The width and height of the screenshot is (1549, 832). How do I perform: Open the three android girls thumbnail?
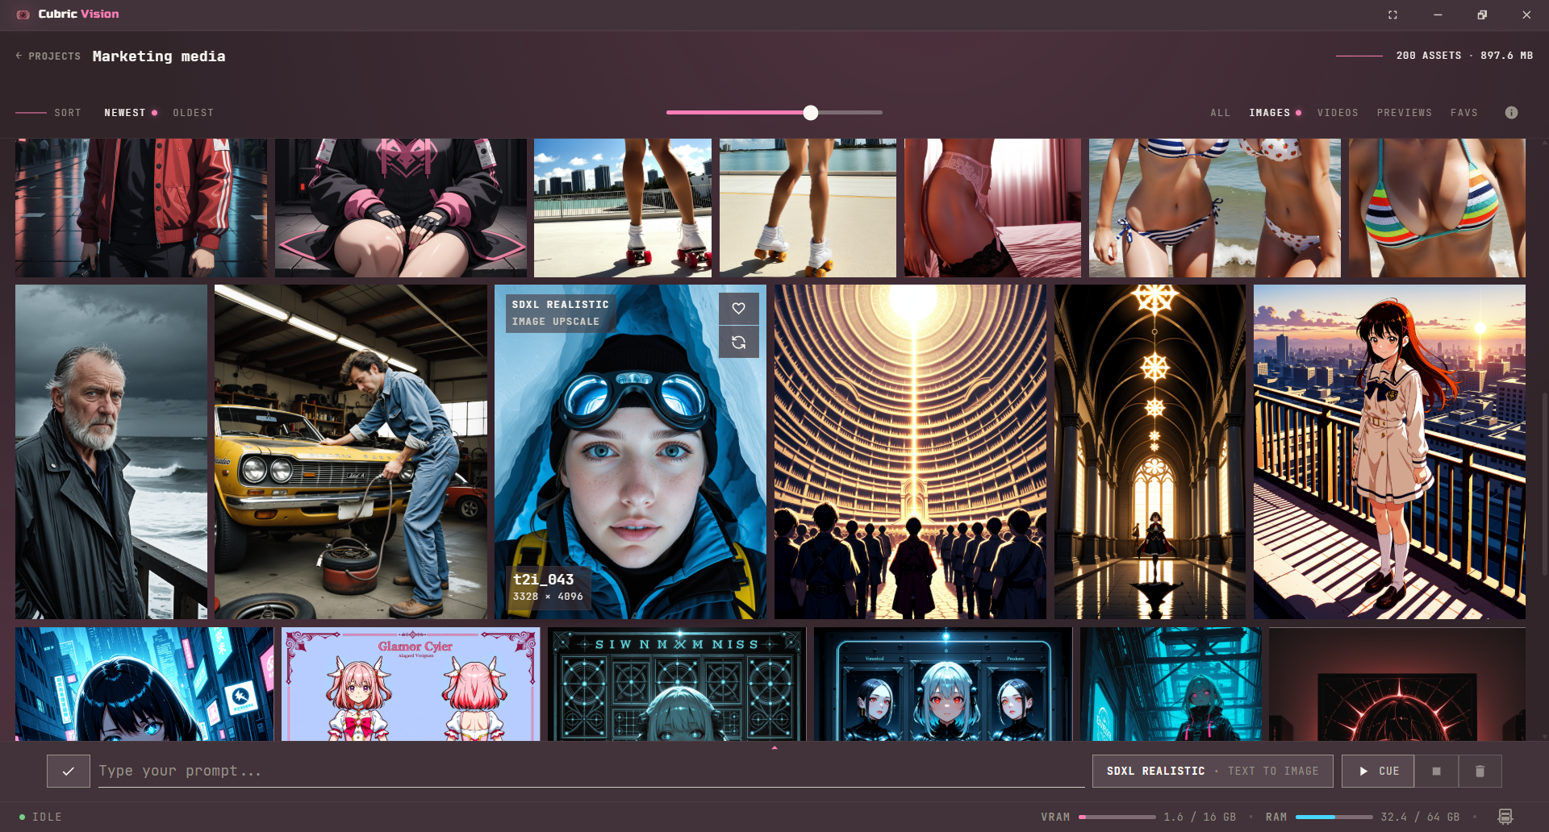coord(943,684)
